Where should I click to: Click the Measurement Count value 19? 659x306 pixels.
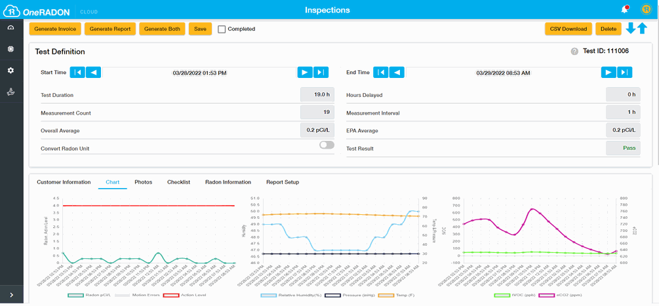[317, 113]
